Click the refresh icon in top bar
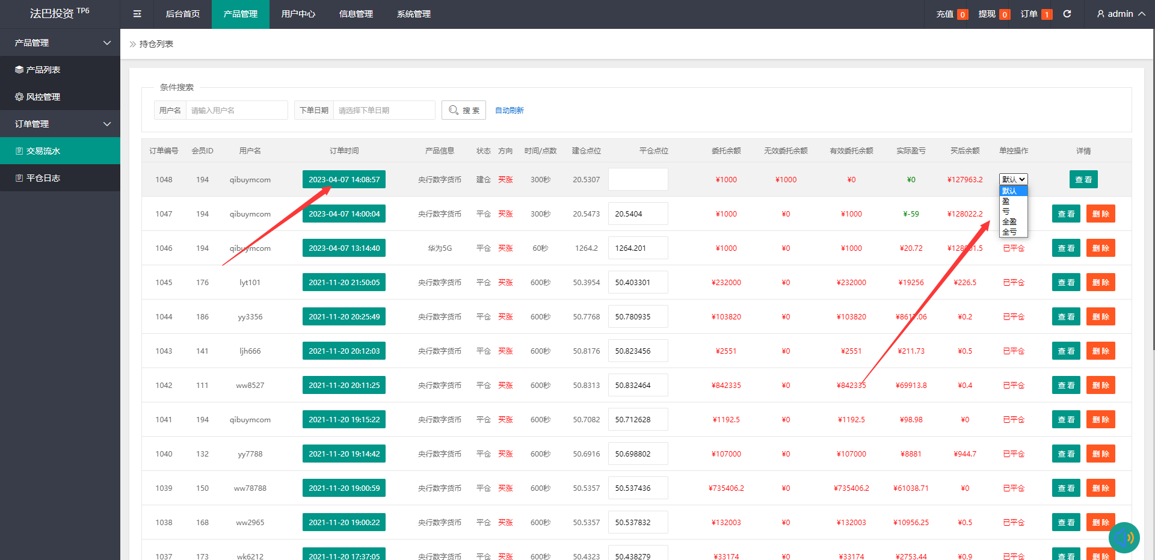 [x=1067, y=14]
